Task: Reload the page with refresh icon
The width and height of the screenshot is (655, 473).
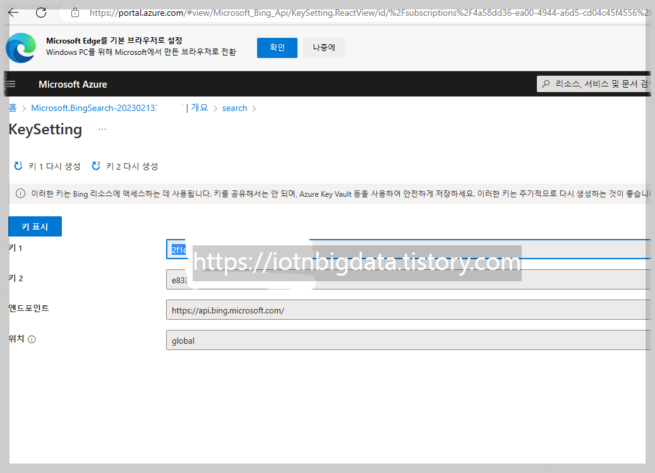Action: (41, 13)
